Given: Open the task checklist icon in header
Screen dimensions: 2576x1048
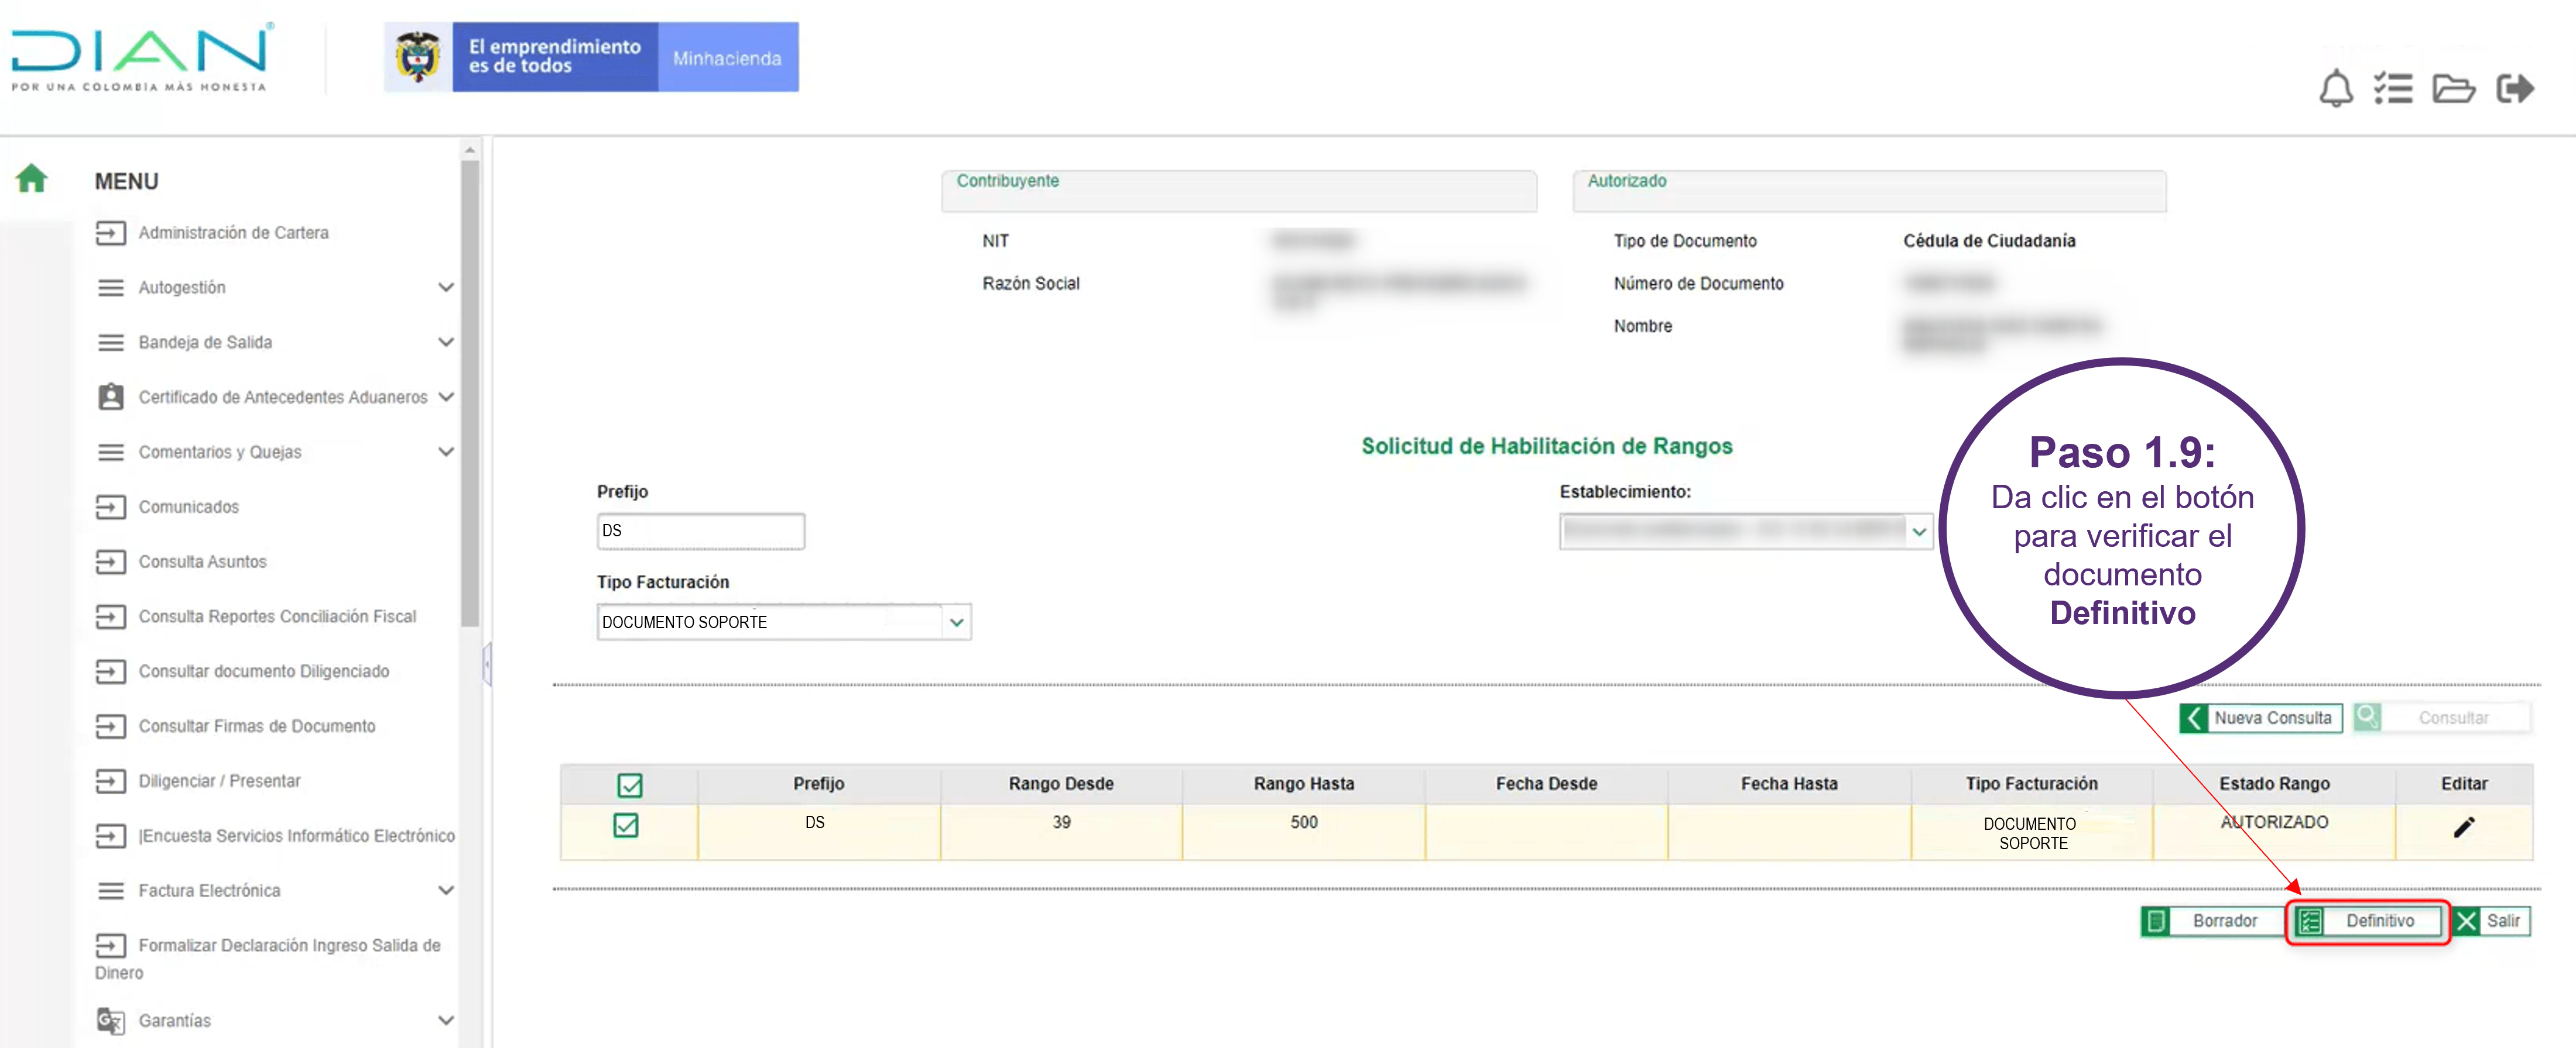Looking at the screenshot, I should tap(2394, 89).
